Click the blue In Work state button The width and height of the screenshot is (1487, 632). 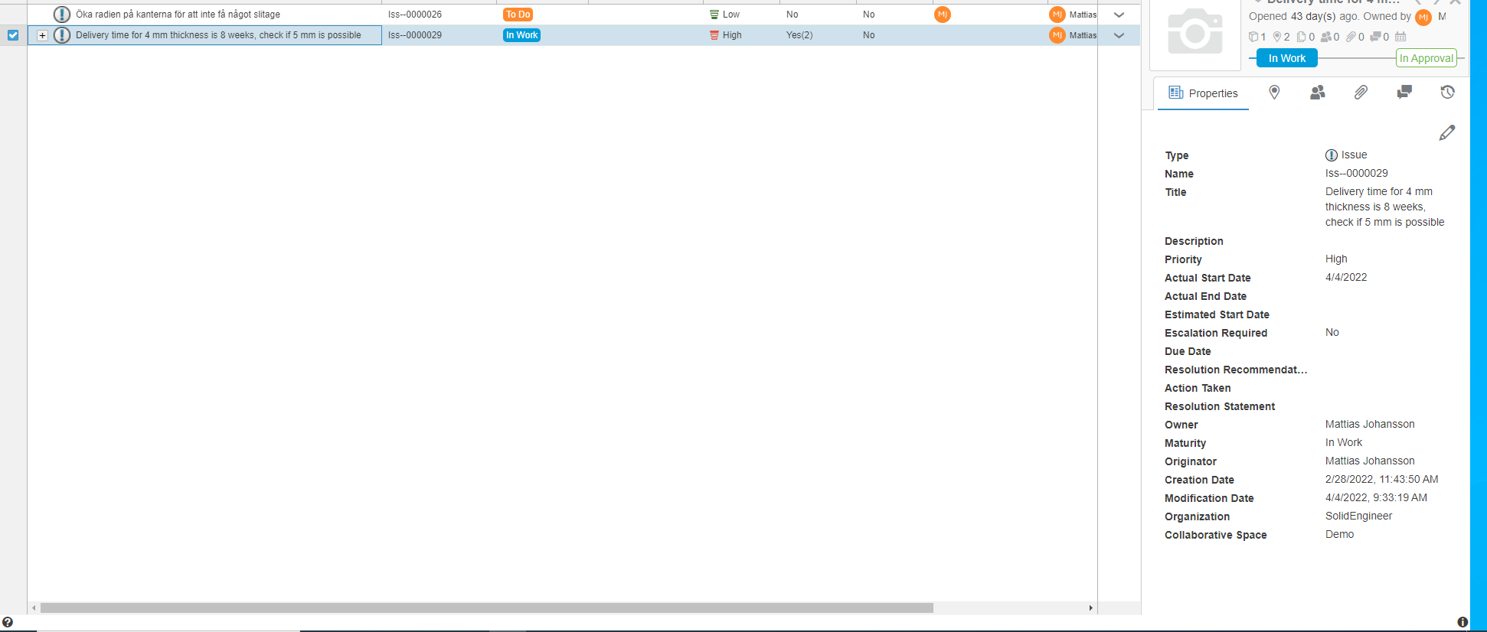pos(1286,58)
